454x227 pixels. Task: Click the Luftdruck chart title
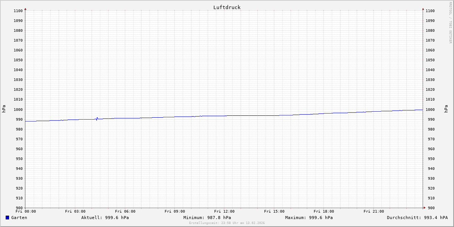[x=227, y=7]
